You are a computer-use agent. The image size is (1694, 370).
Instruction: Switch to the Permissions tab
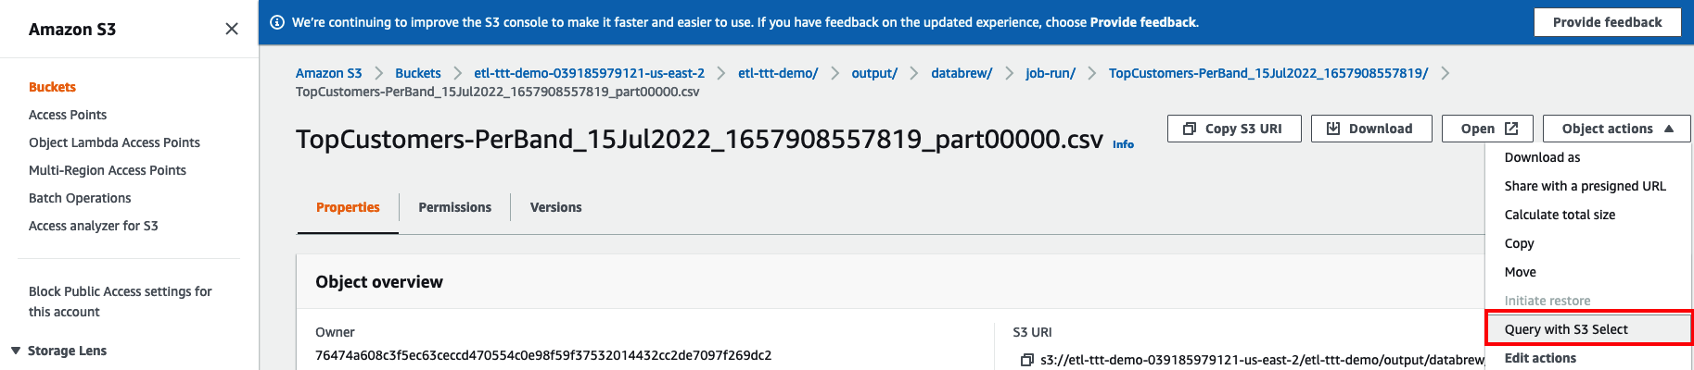[454, 207]
